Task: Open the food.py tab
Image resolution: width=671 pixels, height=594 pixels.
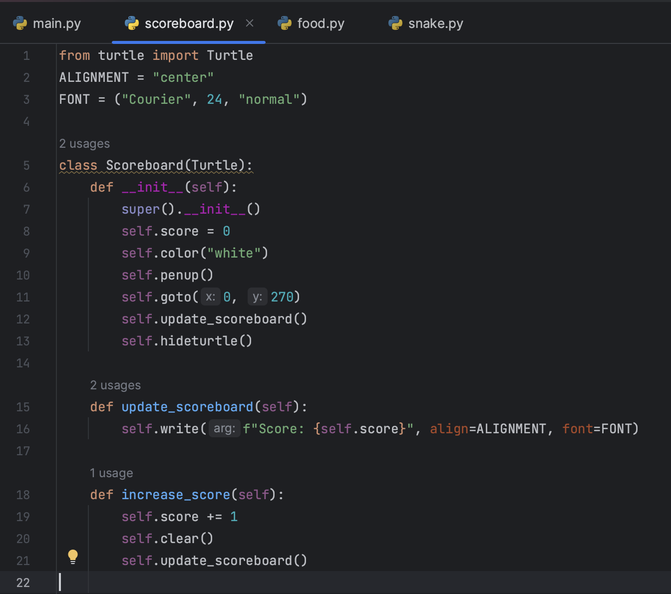Action: (311, 23)
